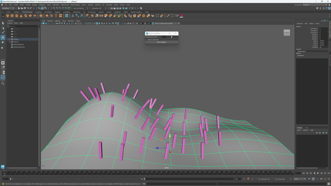Go to end of playback range
This screenshot has width=331, height=186.
click(328, 173)
